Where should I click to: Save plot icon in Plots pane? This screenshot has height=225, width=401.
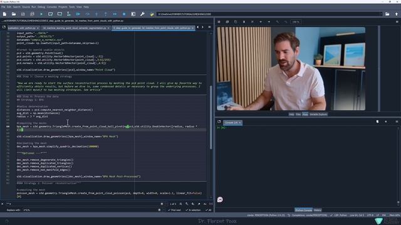(x=219, y=22)
